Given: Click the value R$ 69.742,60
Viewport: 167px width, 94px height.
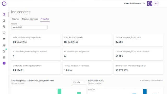Looking at the screenshot, I should click(x=20, y=42).
